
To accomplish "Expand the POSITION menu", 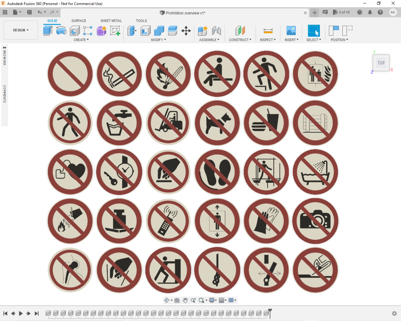I will point(339,40).
